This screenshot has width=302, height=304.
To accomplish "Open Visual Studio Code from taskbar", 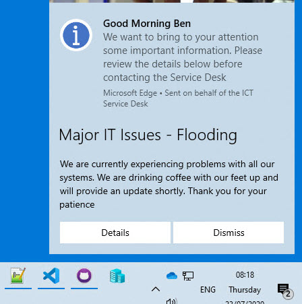I will pyautogui.click(x=51, y=276).
